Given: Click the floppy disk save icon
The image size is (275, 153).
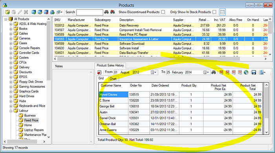Looking at the screenshot, I should (x=254, y=72).
